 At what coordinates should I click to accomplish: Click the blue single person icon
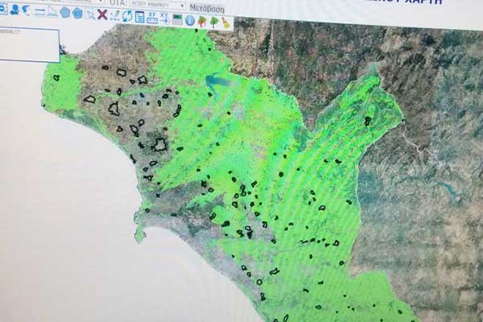14,10
